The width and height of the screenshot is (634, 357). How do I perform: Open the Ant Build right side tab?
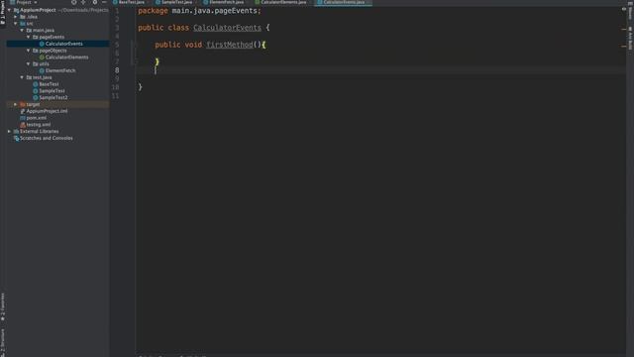(x=630, y=39)
